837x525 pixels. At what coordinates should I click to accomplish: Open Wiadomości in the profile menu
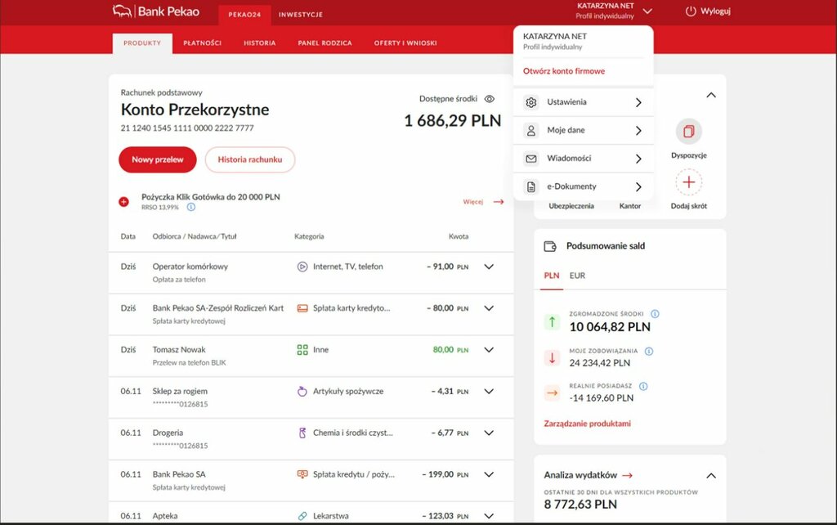coord(584,159)
